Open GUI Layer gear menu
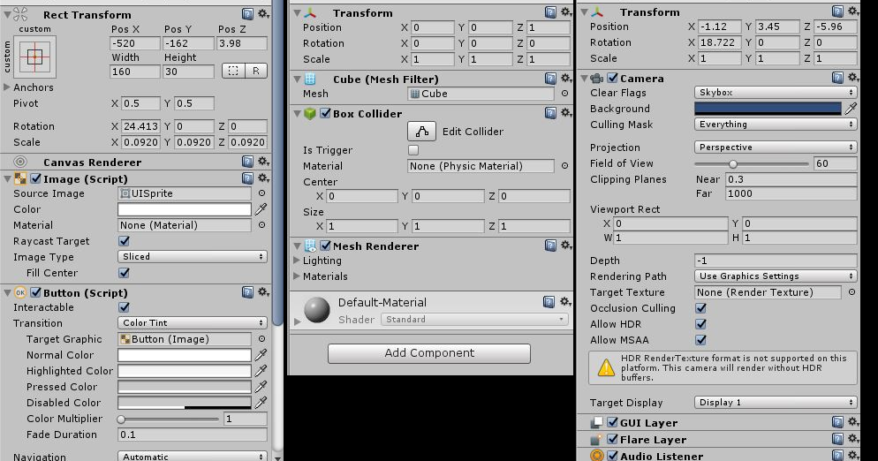The image size is (878, 461). point(852,422)
